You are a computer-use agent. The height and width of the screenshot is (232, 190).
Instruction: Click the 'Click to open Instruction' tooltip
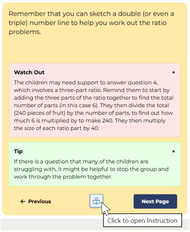tap(142, 221)
